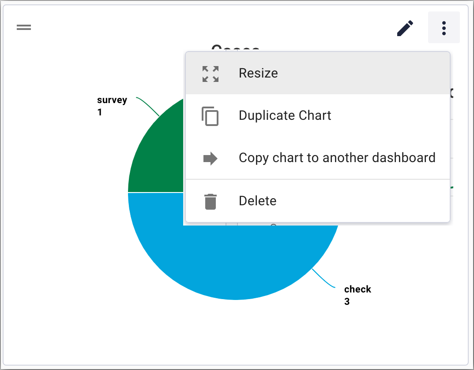Select Delete from the chart menu
The width and height of the screenshot is (474, 370).
point(257,201)
